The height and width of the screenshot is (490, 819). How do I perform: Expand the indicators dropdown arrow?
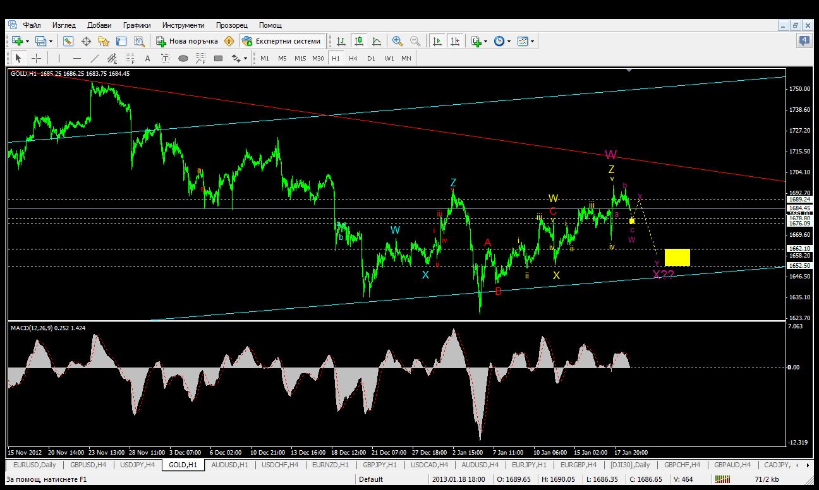[x=485, y=41]
